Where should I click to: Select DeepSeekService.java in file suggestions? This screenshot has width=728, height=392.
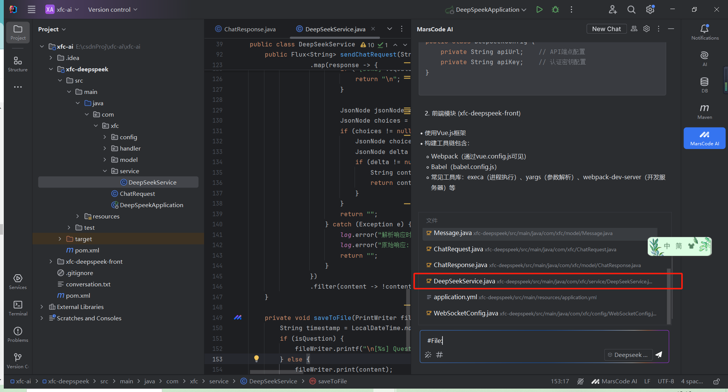point(540,281)
